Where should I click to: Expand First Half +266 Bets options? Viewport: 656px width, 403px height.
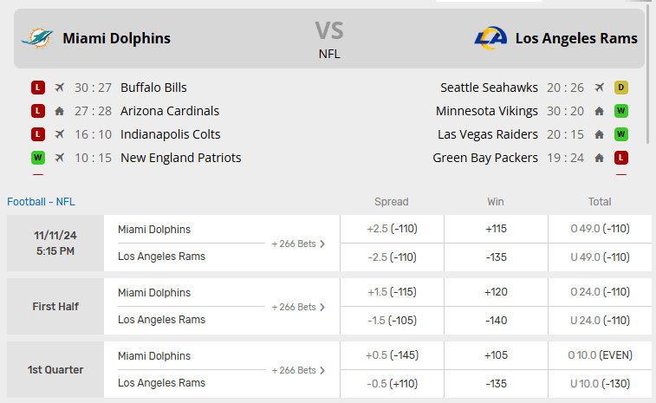(x=298, y=307)
